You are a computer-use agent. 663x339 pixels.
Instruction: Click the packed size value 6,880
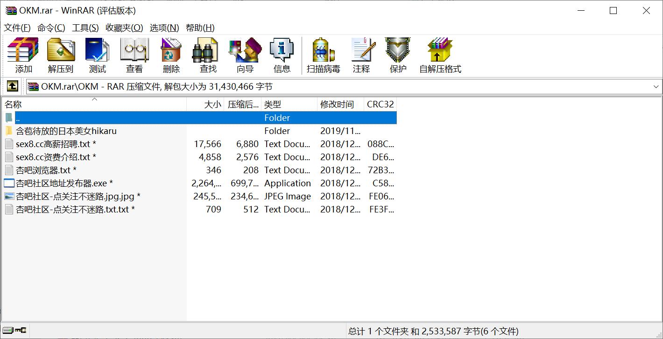click(x=247, y=144)
